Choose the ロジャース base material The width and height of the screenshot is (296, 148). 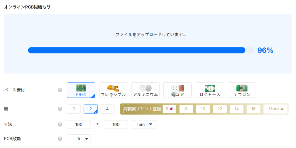click(x=210, y=90)
